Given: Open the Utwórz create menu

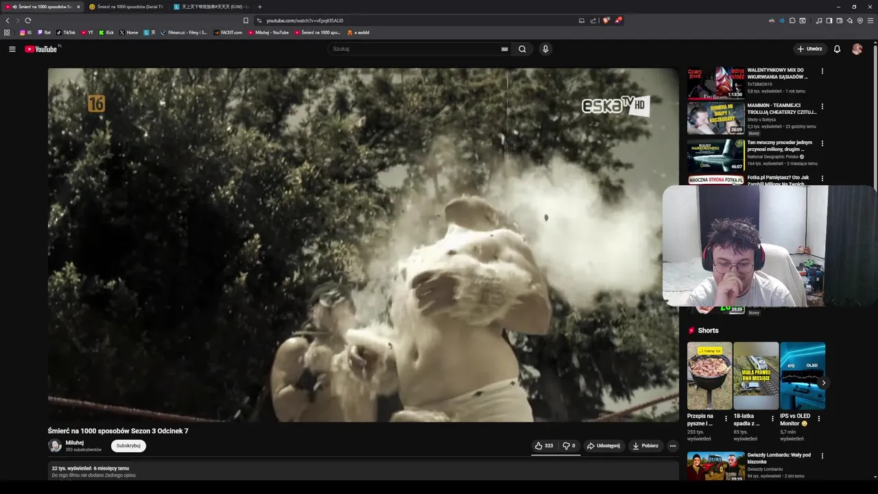Looking at the screenshot, I should (x=809, y=49).
